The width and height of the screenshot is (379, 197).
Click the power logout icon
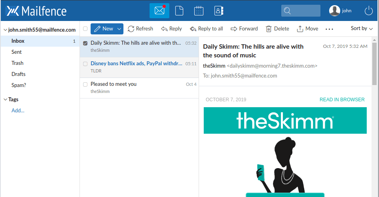click(x=369, y=11)
